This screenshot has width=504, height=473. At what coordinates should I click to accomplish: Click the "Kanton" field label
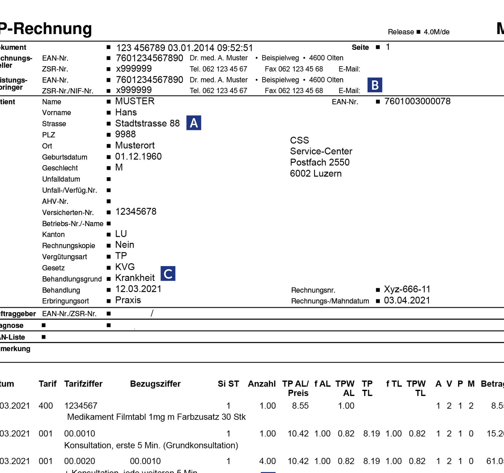pyautogui.click(x=53, y=235)
